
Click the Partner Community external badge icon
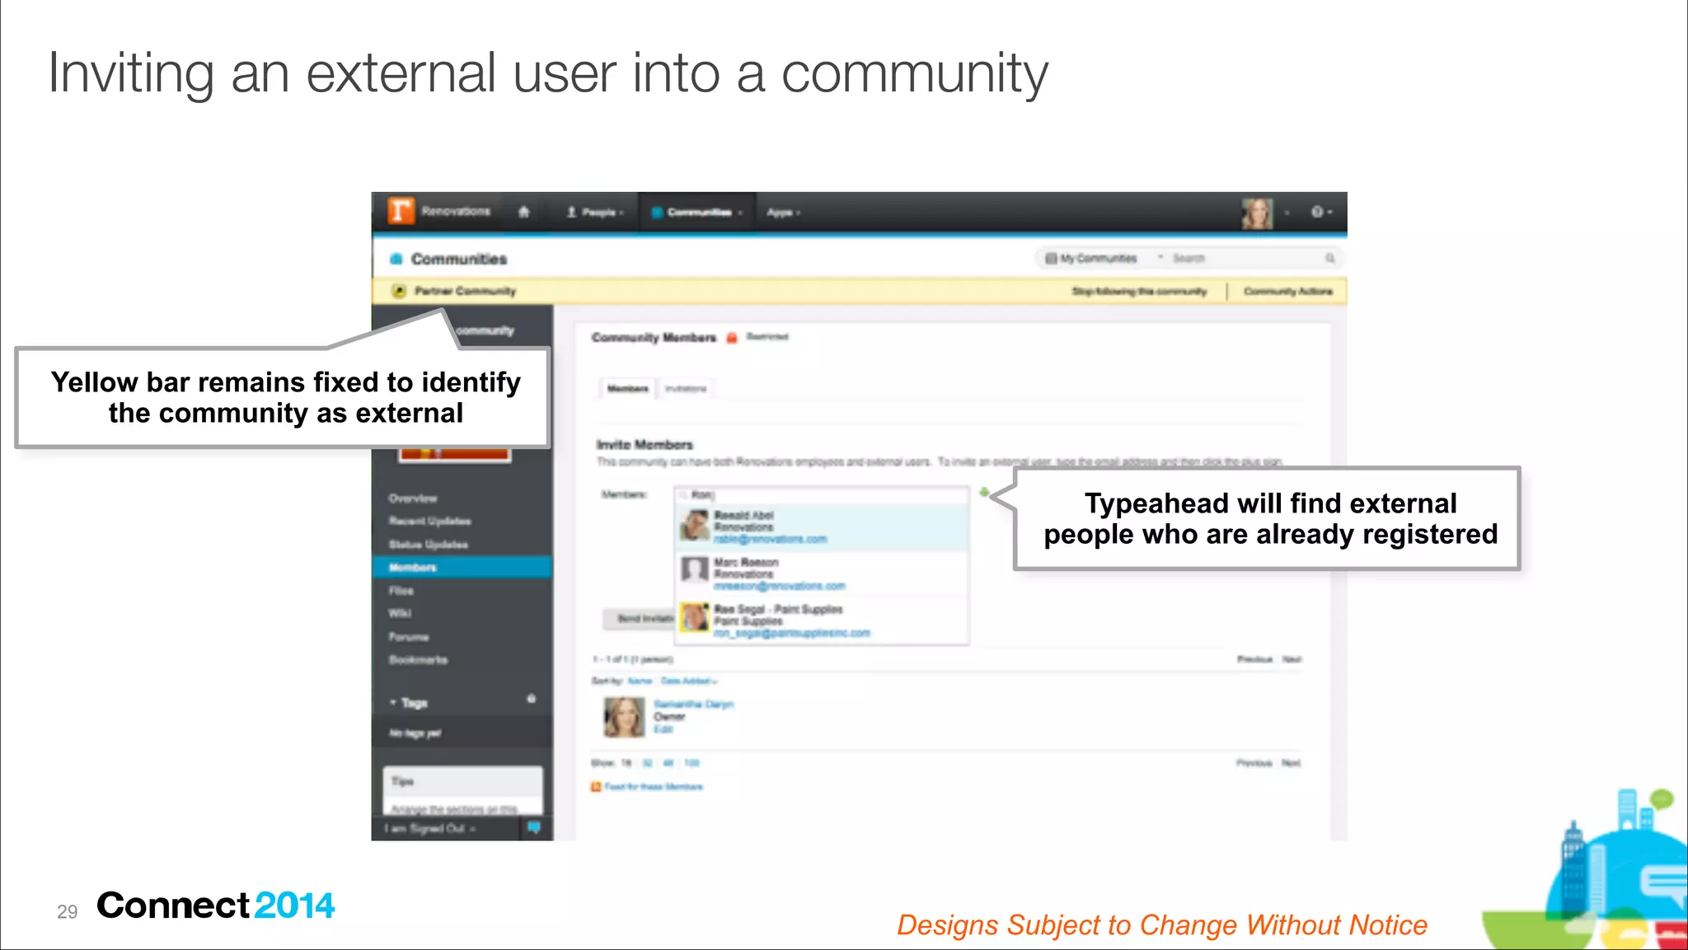[x=399, y=291]
